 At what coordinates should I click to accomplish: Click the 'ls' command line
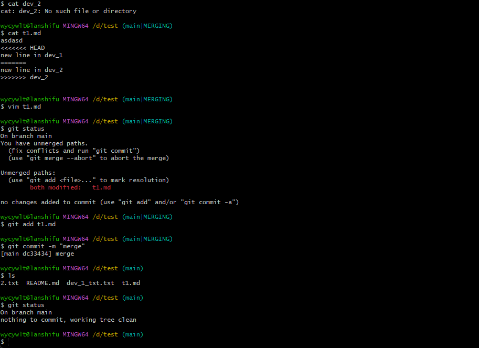(8, 276)
